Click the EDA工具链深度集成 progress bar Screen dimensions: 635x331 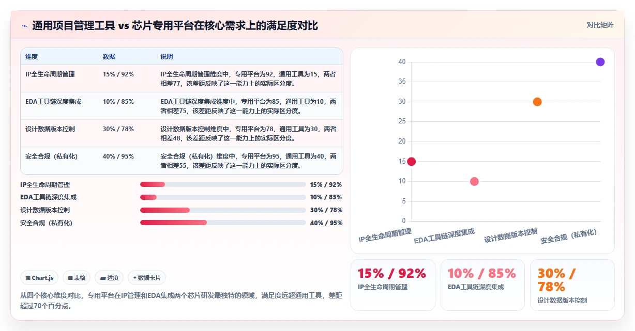coord(223,197)
